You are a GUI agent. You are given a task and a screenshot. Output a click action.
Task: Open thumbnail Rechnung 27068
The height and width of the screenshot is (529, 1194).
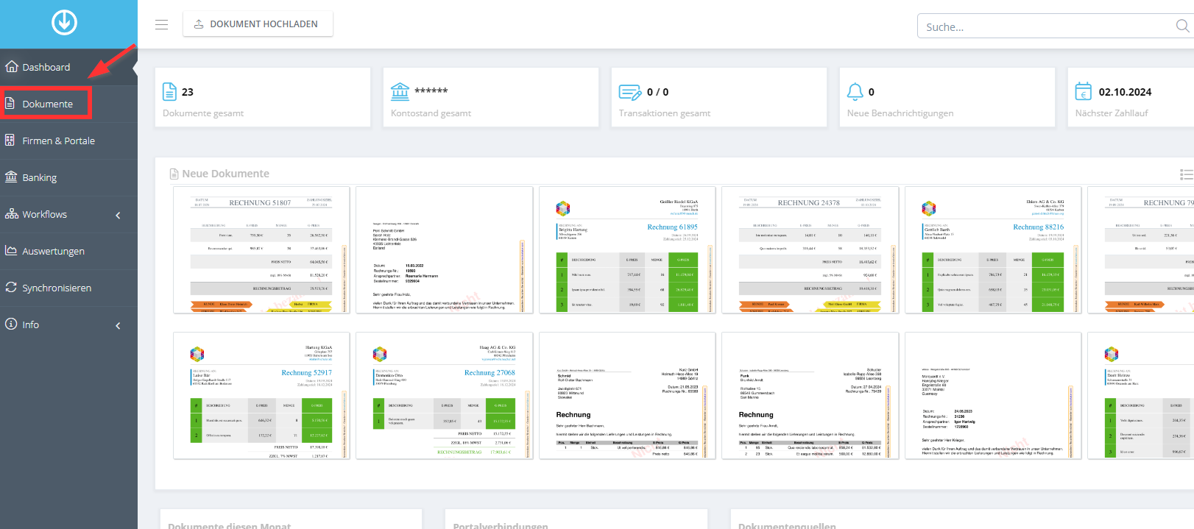click(445, 396)
